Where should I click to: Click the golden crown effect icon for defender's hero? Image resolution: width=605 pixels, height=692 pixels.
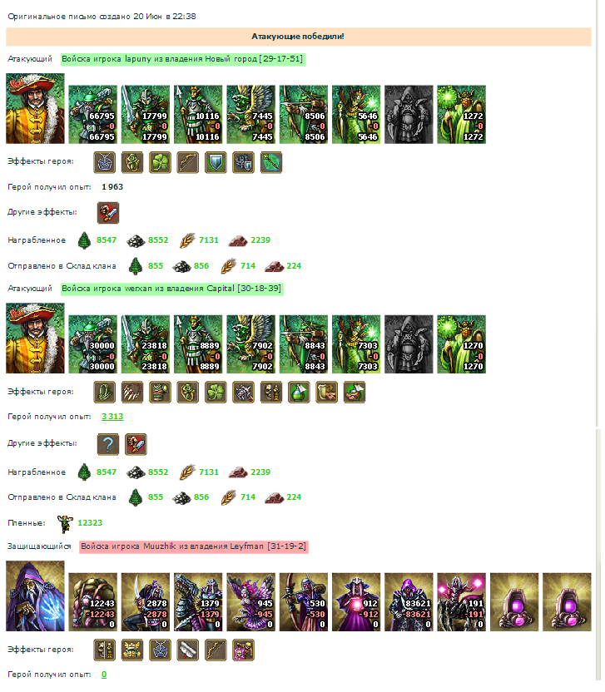pyautogui.click(x=132, y=650)
